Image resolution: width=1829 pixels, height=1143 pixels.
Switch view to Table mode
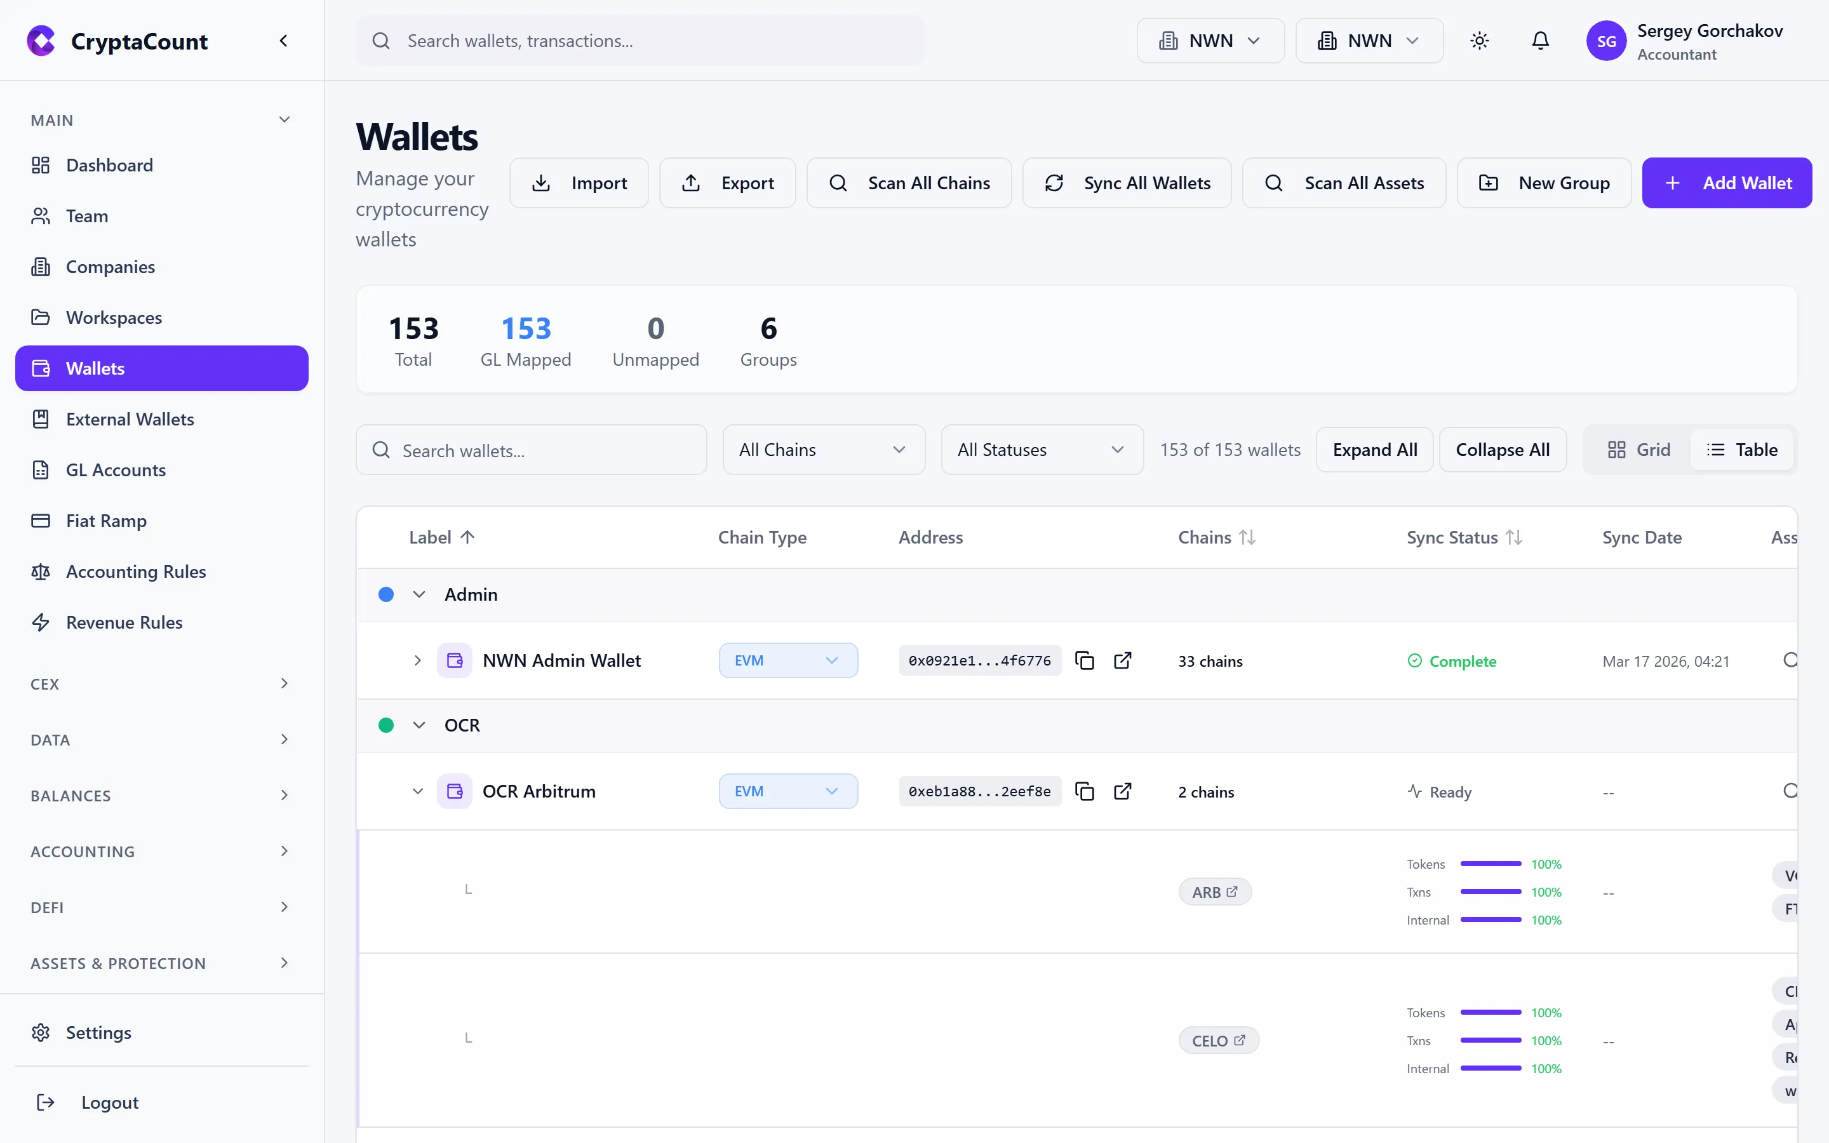click(1743, 449)
